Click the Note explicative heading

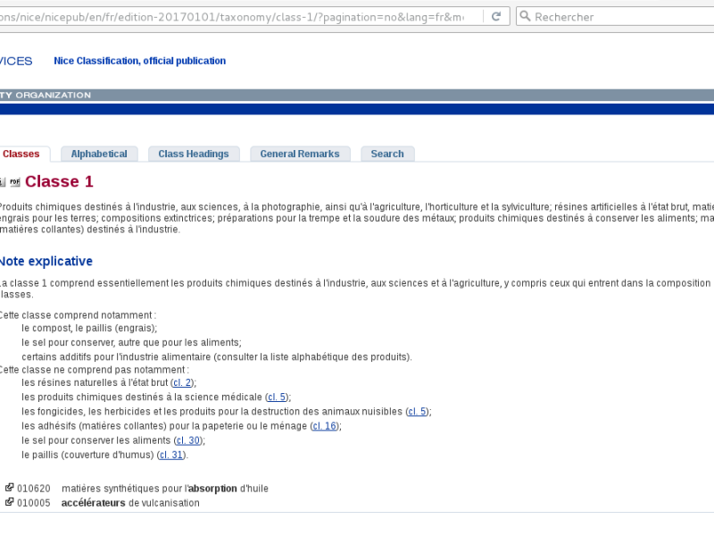46,261
